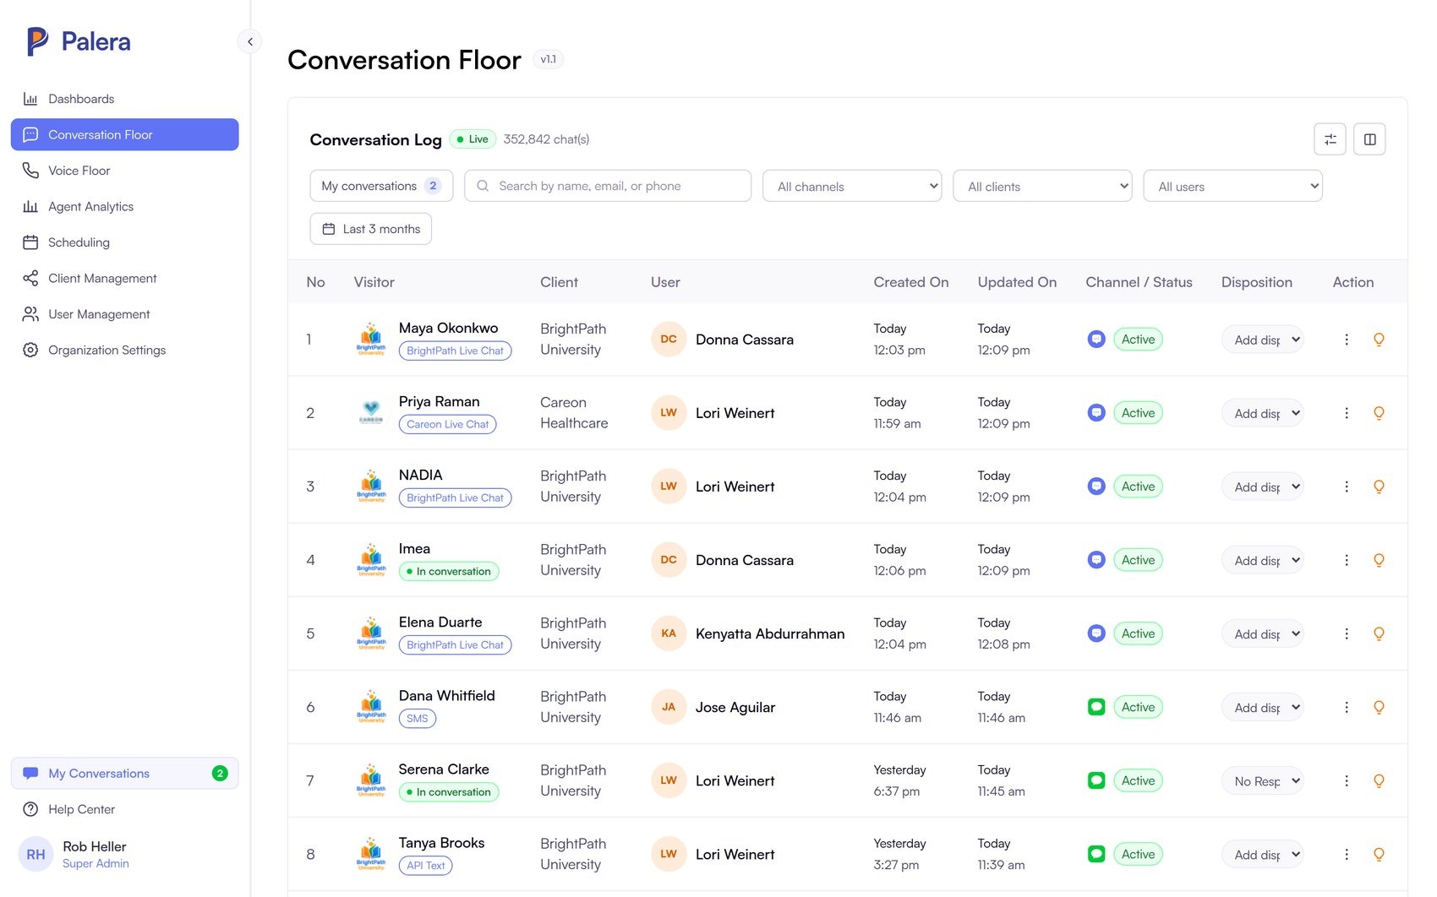Click the Last 3 months date filter
The image size is (1437, 897).
[x=370, y=229]
